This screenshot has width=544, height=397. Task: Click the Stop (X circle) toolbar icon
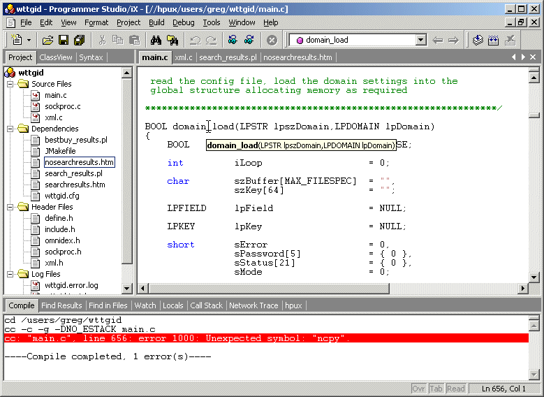tap(272, 41)
